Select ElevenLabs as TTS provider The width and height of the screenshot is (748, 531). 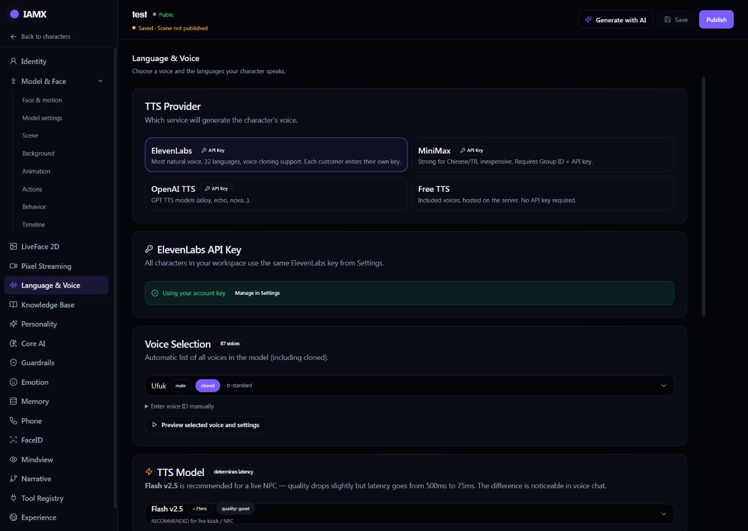pos(276,155)
